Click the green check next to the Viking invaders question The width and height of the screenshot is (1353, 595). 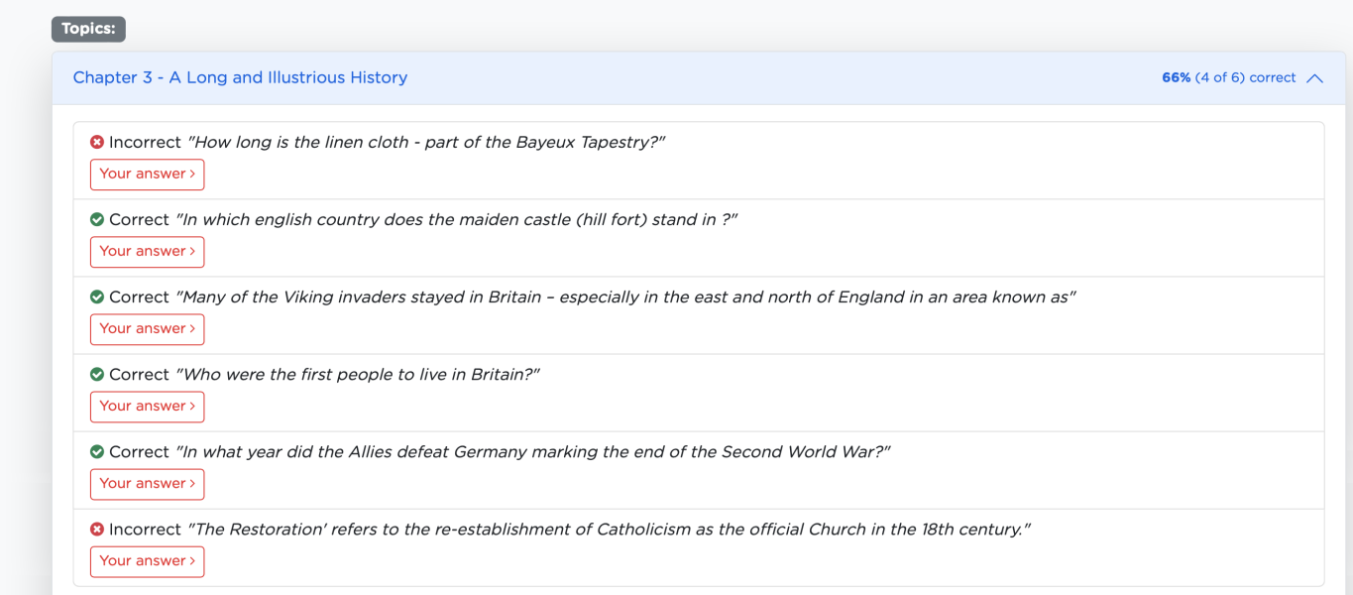(x=96, y=297)
